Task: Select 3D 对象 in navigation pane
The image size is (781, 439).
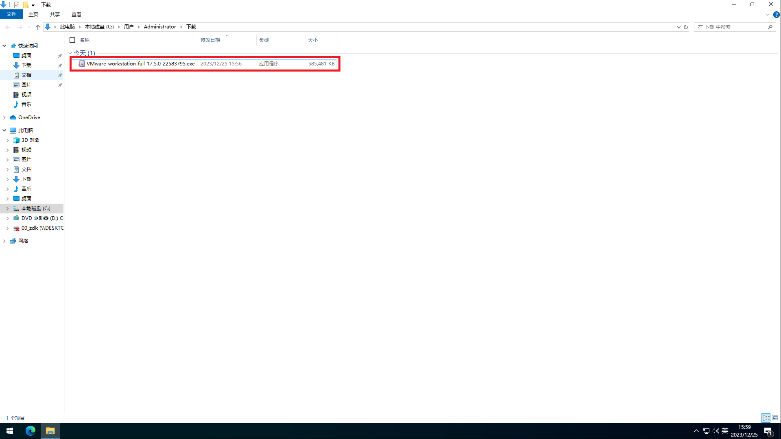Action: tap(31, 140)
